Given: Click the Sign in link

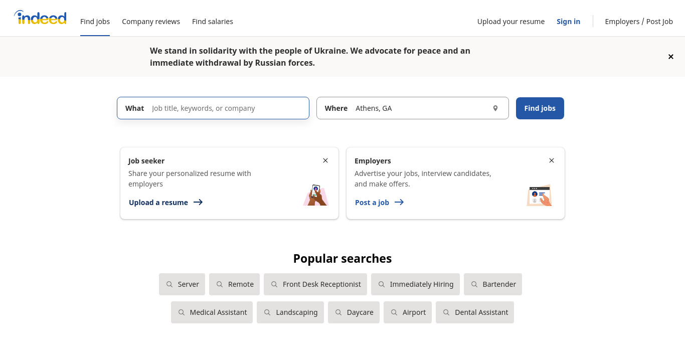Looking at the screenshot, I should point(568,22).
